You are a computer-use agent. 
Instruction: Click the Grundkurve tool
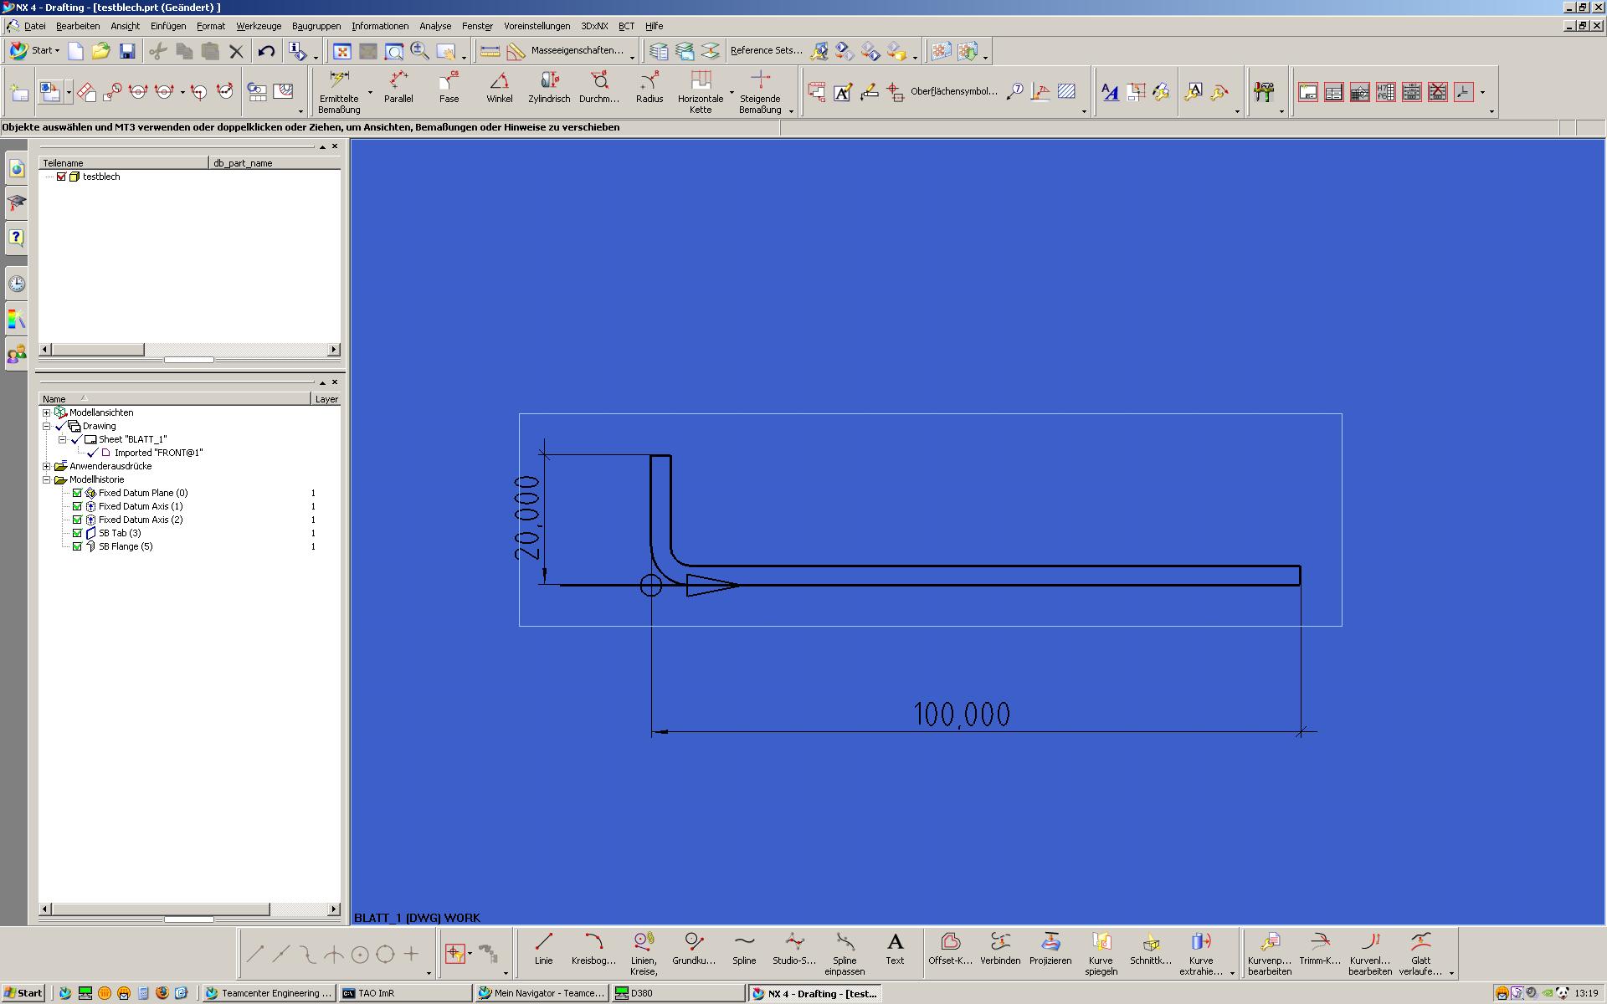[694, 949]
